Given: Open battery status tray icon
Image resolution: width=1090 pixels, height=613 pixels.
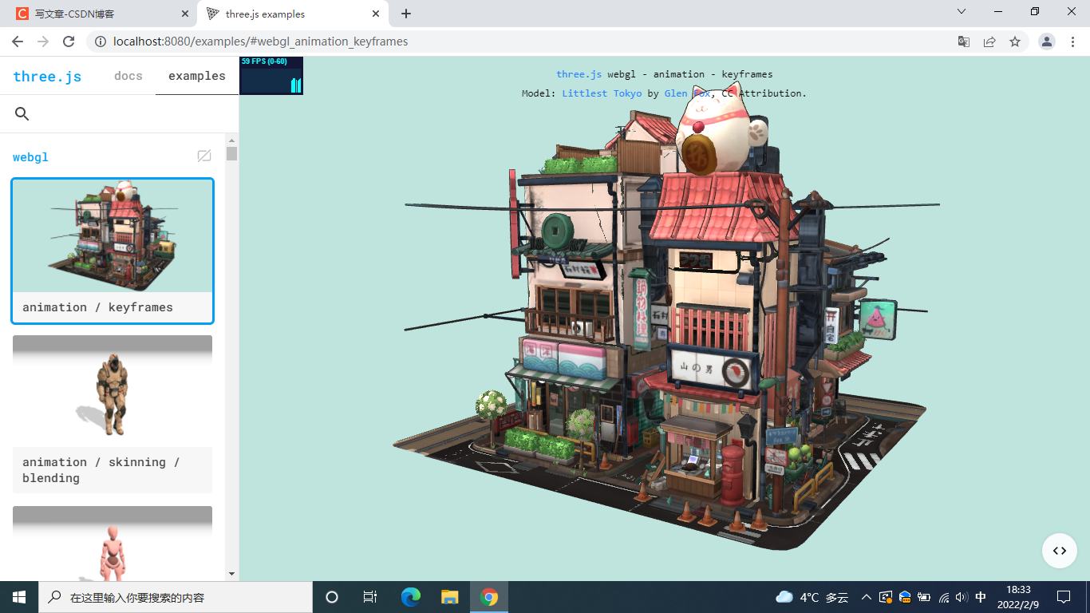Looking at the screenshot, I should pyautogui.click(x=924, y=597).
